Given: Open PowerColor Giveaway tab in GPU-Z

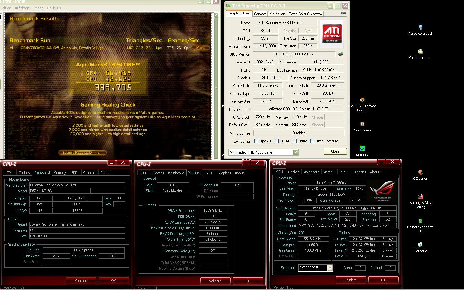Looking at the screenshot, I should coord(305,14).
